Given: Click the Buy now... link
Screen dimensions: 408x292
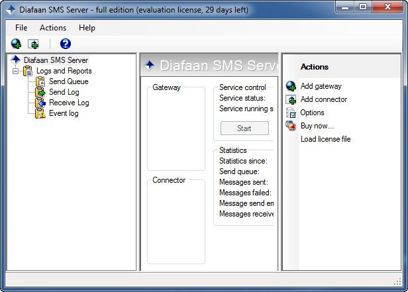Looking at the screenshot, I should [317, 126].
